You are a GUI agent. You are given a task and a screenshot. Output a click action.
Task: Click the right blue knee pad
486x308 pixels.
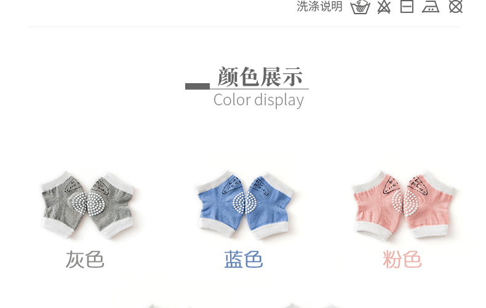[x=269, y=205]
